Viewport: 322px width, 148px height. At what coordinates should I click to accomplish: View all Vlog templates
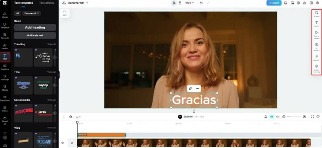tap(52, 128)
